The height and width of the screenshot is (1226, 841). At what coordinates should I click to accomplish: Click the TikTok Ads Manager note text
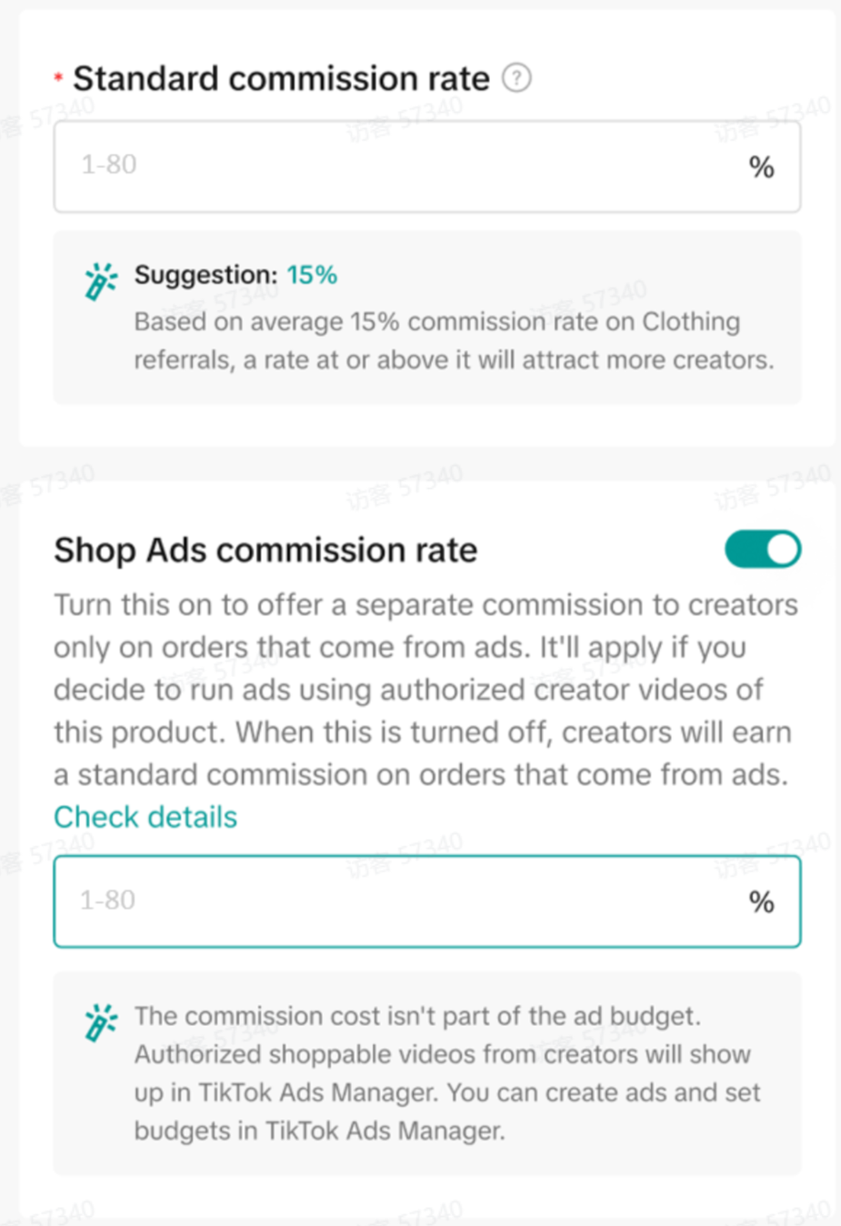(x=446, y=1092)
